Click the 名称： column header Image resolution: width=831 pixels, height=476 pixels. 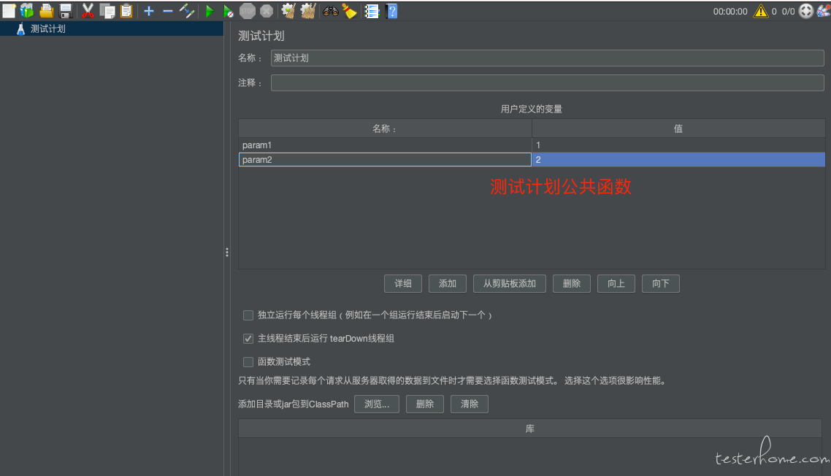(x=386, y=128)
